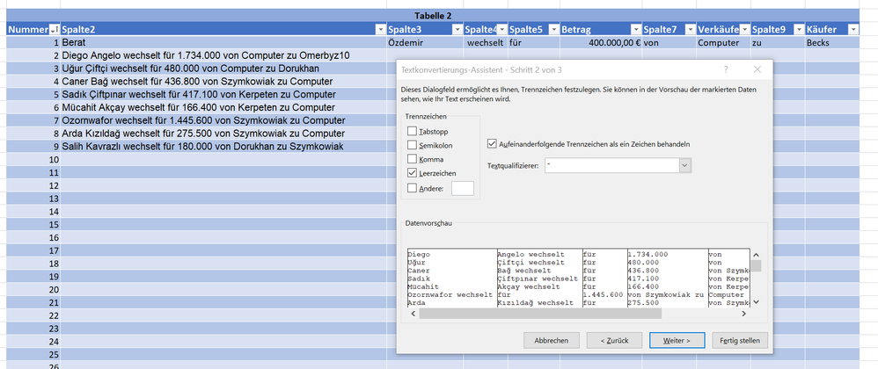
Task: Open the Spalte7 column filter dropdown
Action: (690, 30)
